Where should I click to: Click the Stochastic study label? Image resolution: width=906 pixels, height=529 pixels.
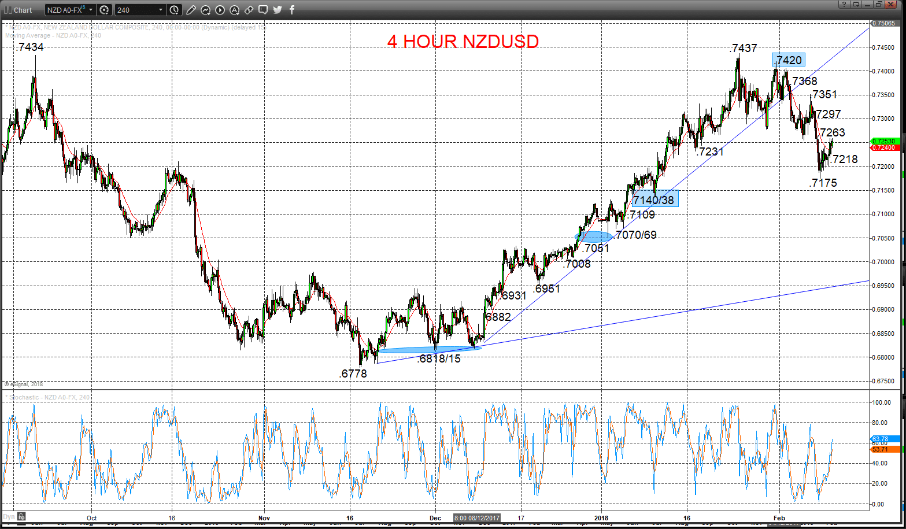click(x=49, y=397)
